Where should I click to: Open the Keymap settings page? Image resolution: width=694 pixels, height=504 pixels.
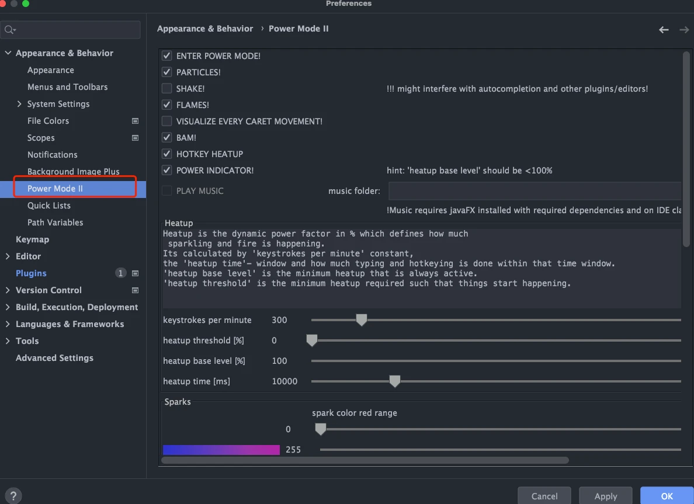tap(32, 239)
